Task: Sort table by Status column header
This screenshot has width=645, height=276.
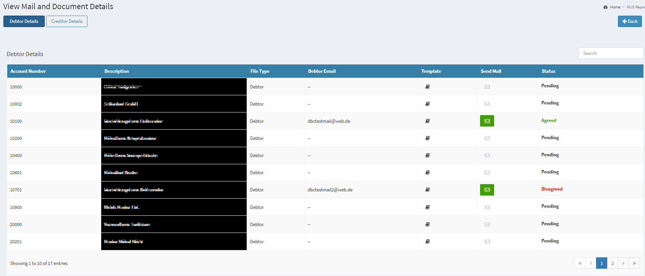Action: 548,71
